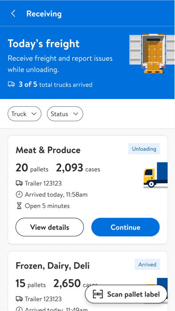
Task: Click the Receiving header title
Action: (x=44, y=14)
